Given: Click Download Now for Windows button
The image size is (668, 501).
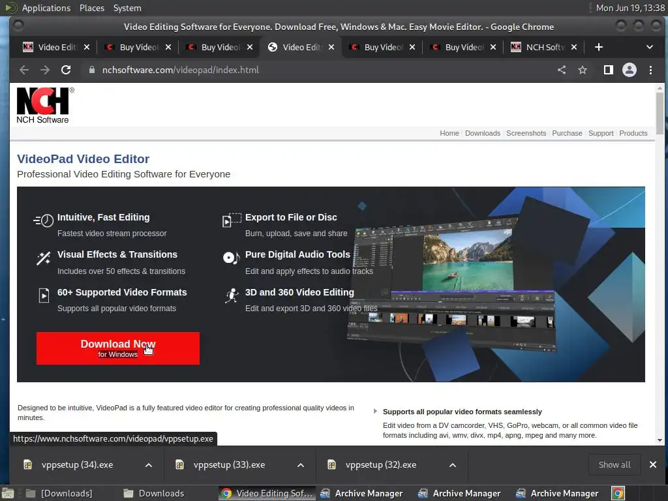Looking at the screenshot, I should [118, 348].
